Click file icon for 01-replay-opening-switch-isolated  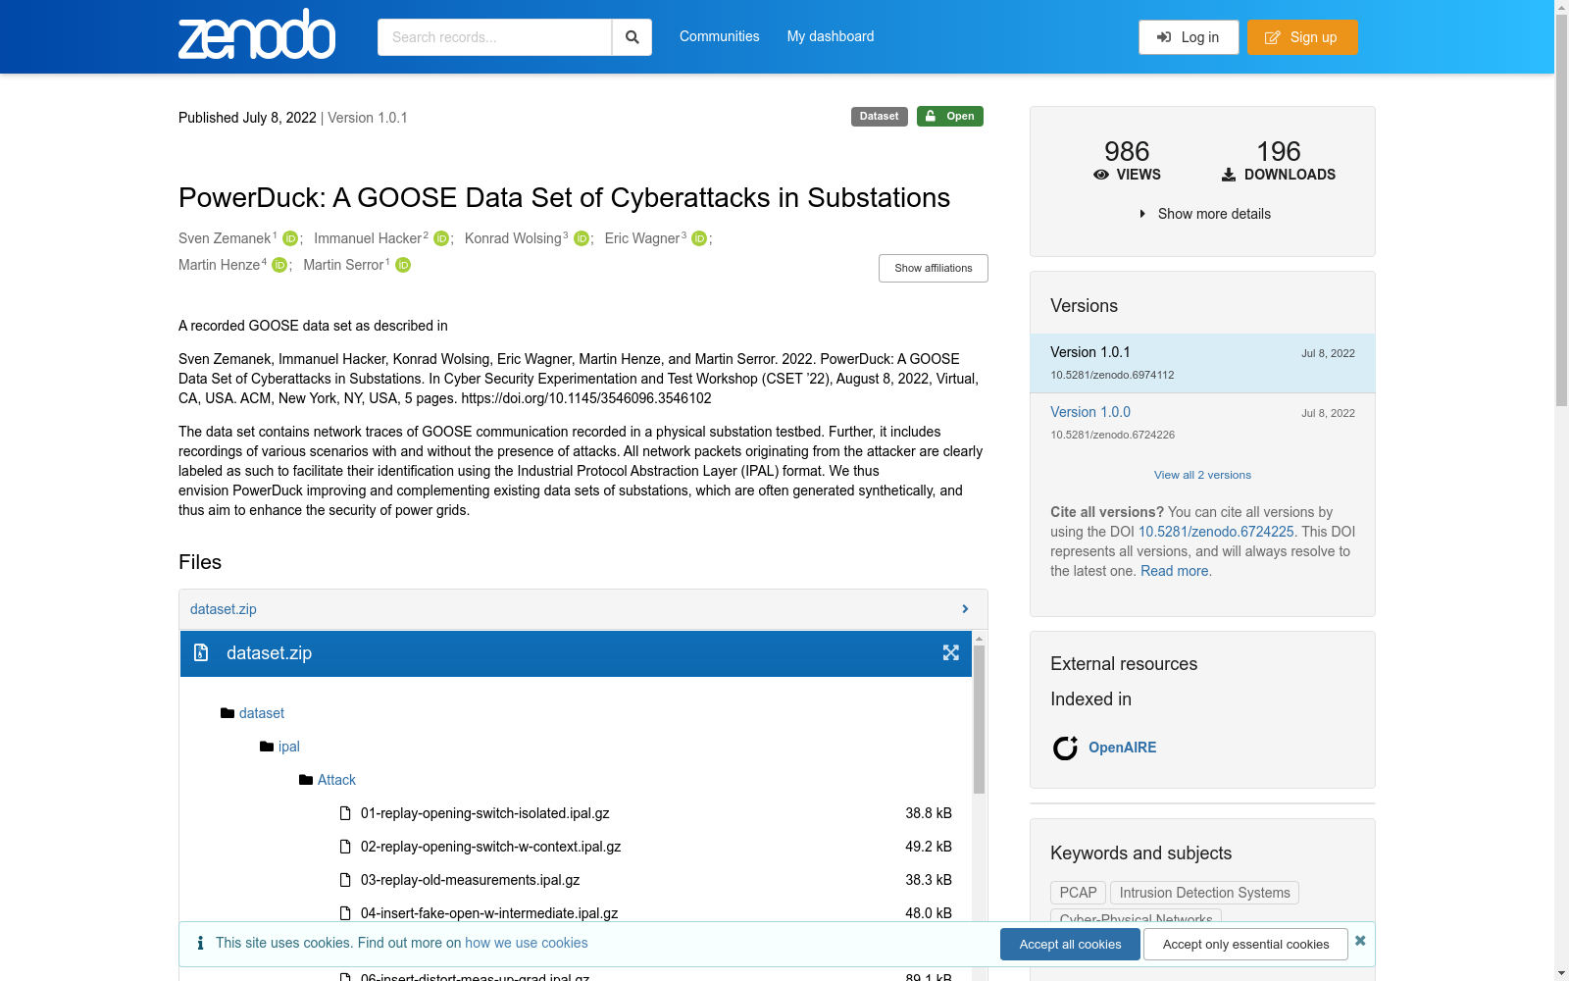click(345, 813)
